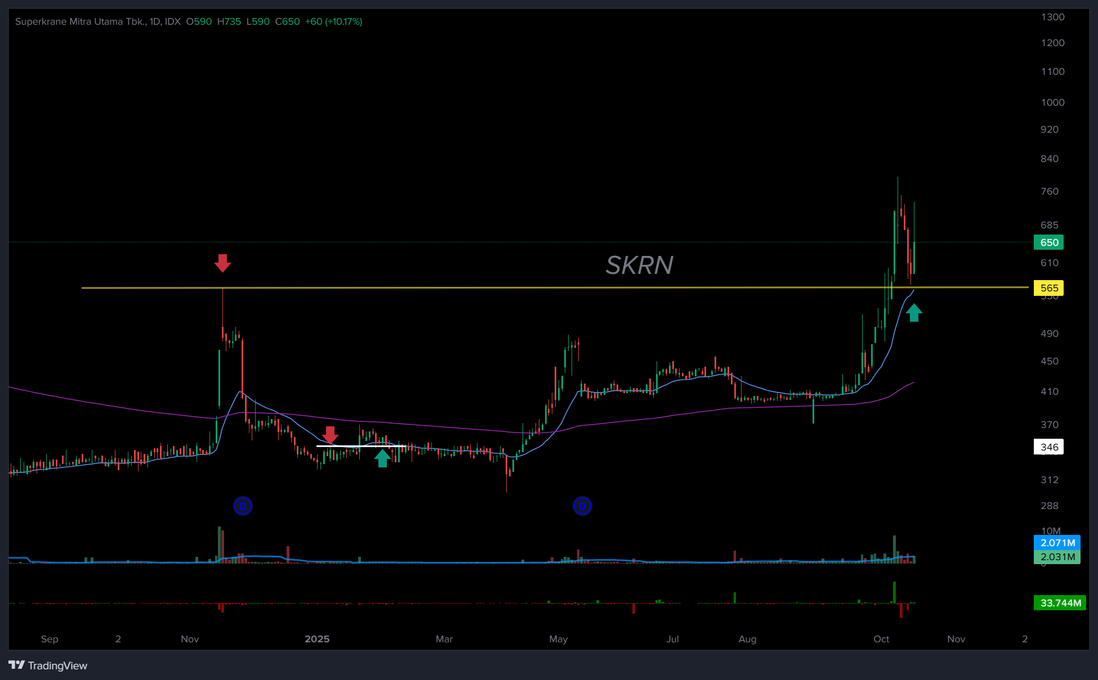Click the green 2.031M volume label
This screenshot has width=1098, height=680.
pyautogui.click(x=1057, y=557)
